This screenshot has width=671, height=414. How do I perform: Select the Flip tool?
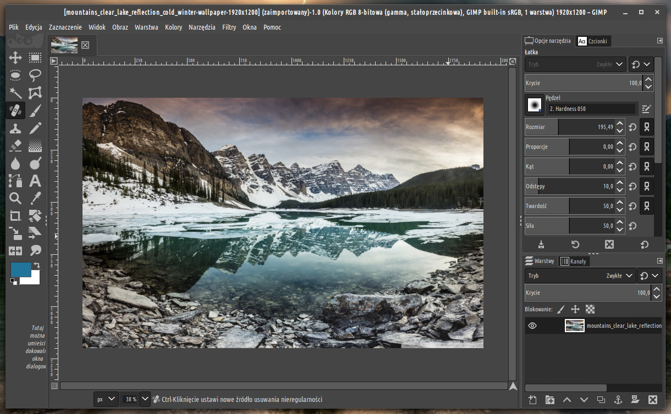15,251
